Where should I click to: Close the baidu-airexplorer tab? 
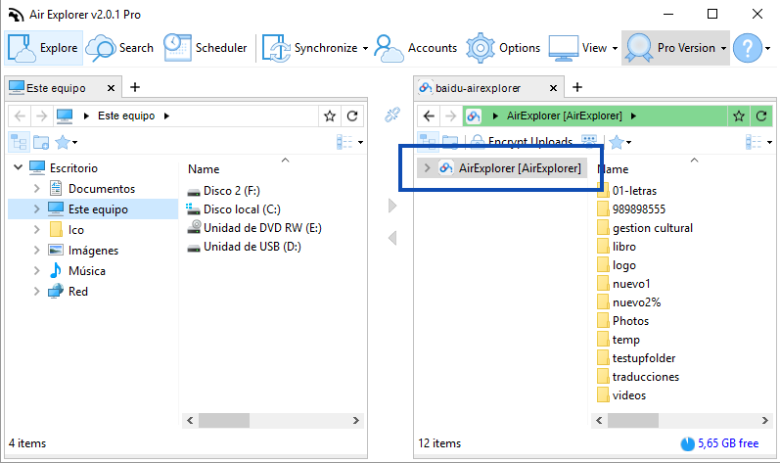(x=553, y=88)
